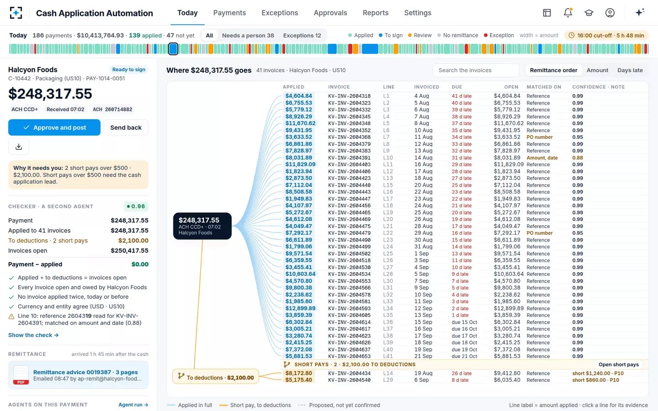658x411 pixels.
Task: Click the warning triangle beside Line 10 check
Action: click(x=11, y=316)
